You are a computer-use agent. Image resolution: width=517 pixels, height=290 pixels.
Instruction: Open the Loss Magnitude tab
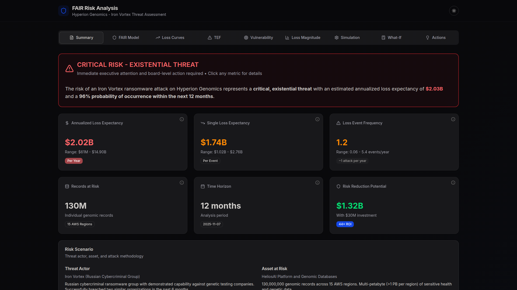[x=303, y=38]
